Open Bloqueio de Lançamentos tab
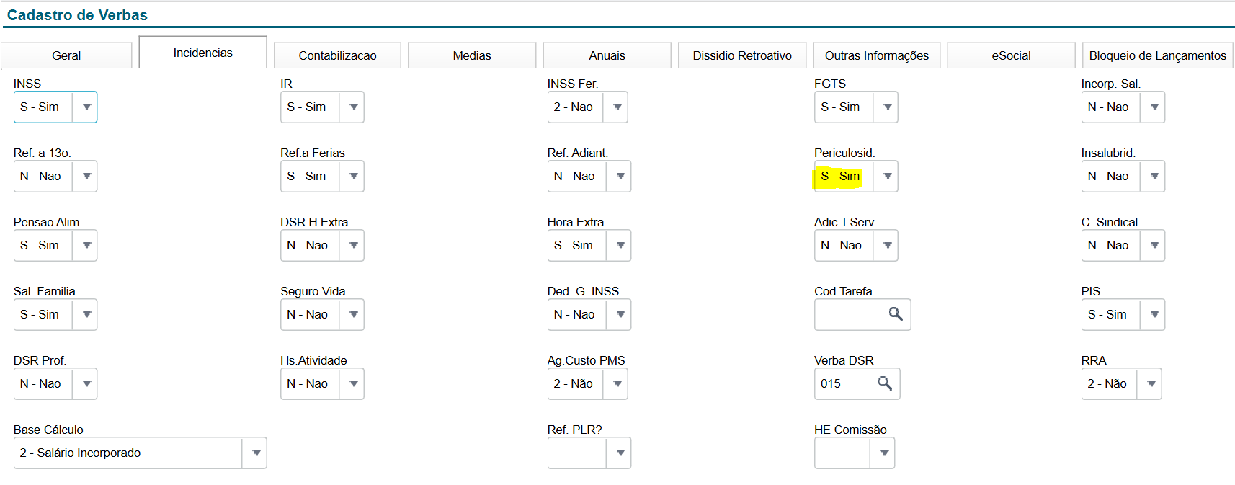The width and height of the screenshot is (1235, 485). (1157, 55)
